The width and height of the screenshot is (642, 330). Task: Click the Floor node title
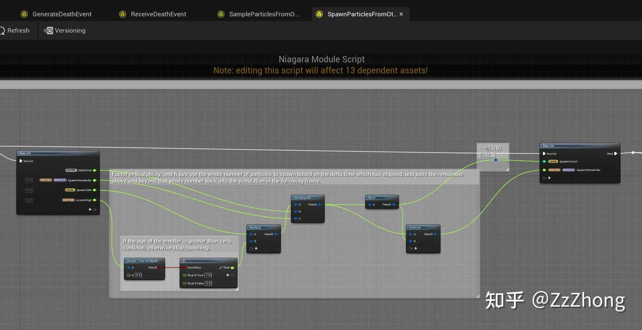click(x=372, y=198)
